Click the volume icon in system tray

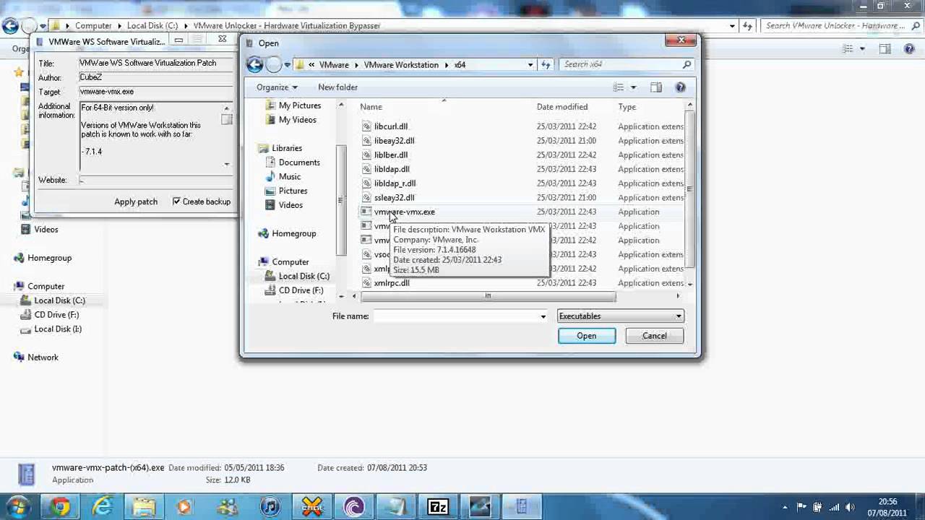[849, 507]
